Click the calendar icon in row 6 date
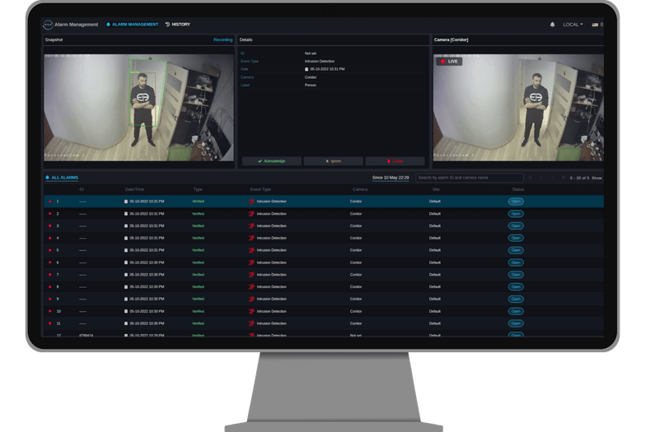 126,262
